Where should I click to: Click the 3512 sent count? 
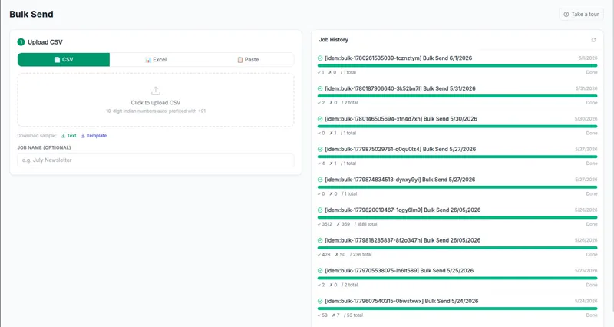click(325, 224)
